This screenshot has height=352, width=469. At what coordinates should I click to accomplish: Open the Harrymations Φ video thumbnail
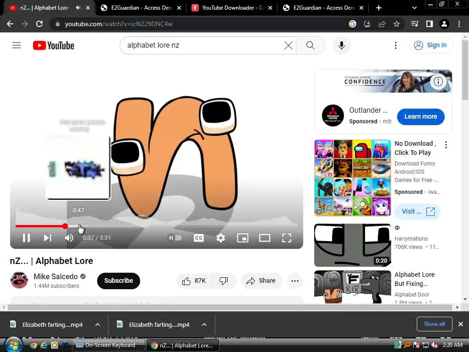point(352,245)
